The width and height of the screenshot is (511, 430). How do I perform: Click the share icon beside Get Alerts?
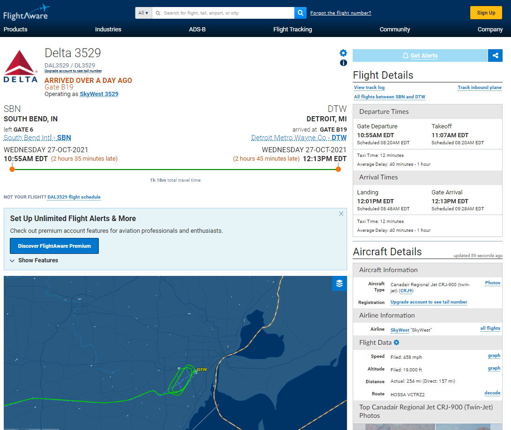click(495, 55)
